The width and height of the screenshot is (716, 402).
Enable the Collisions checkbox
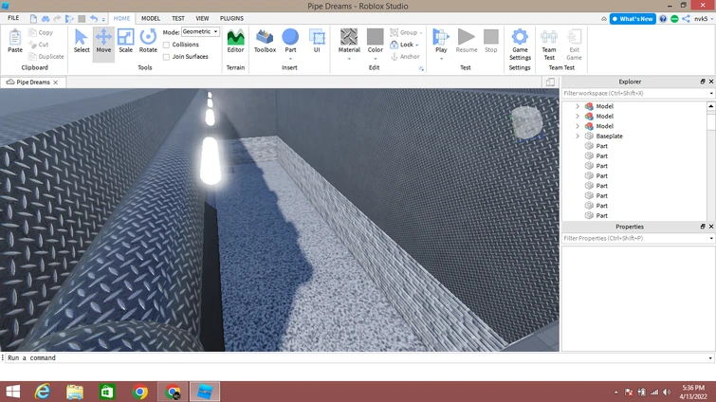[x=167, y=45]
